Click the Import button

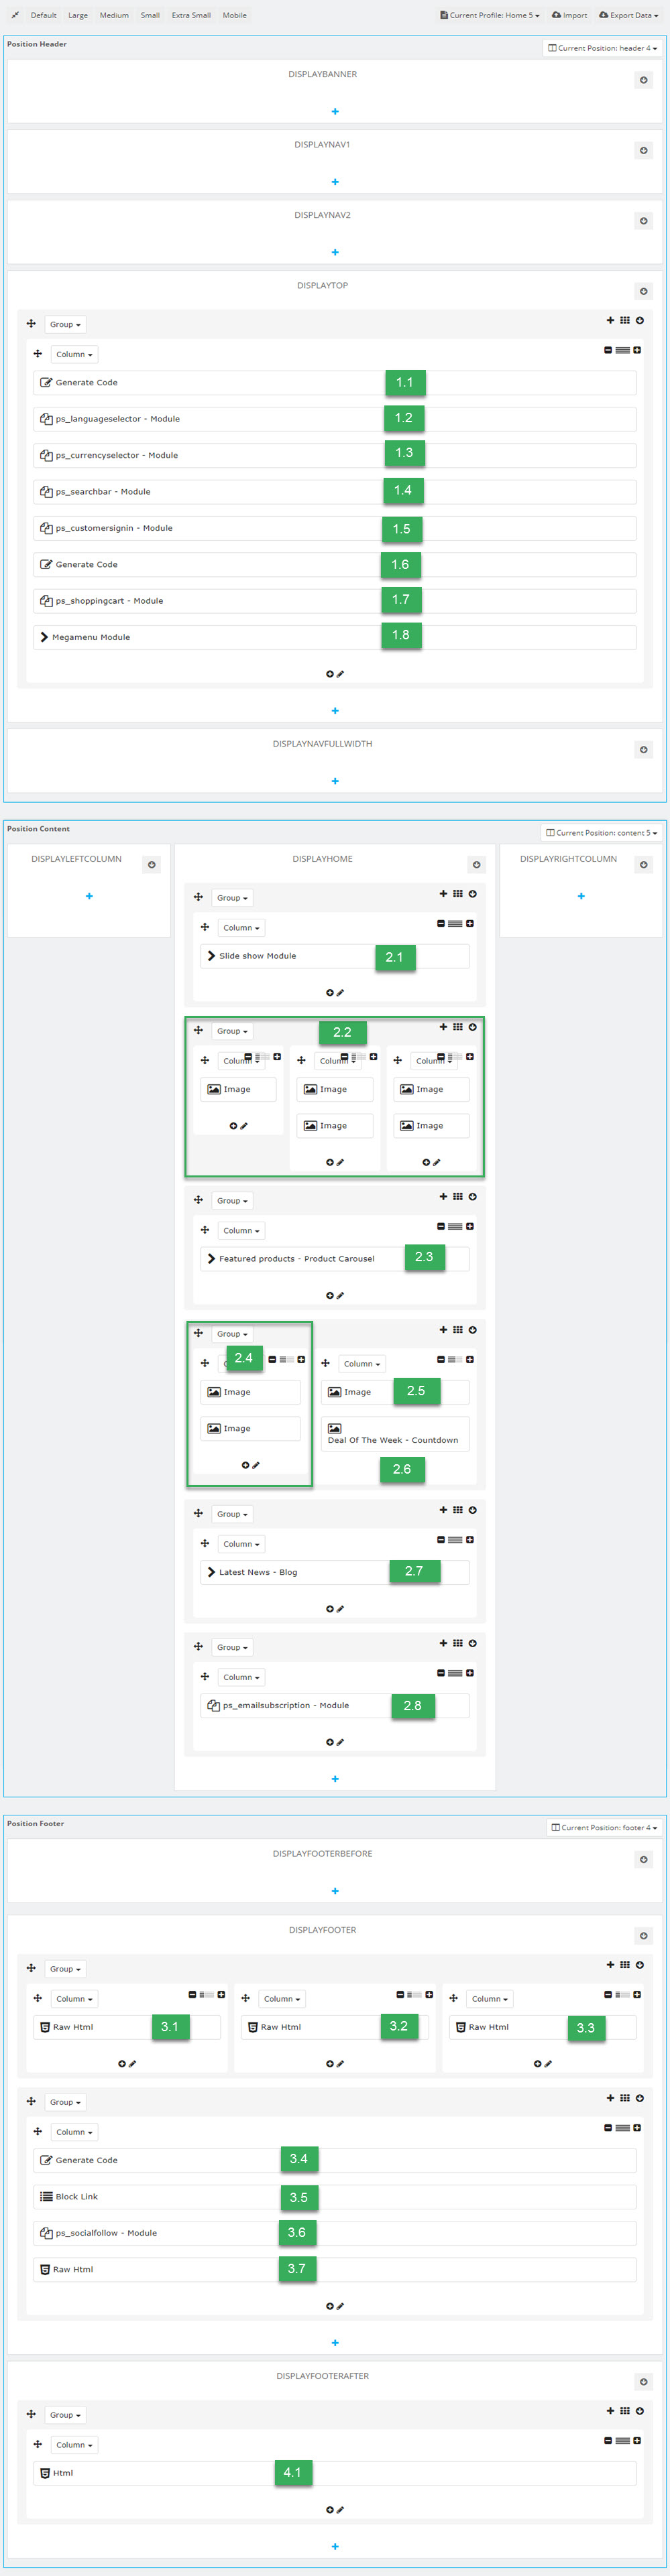(x=570, y=15)
